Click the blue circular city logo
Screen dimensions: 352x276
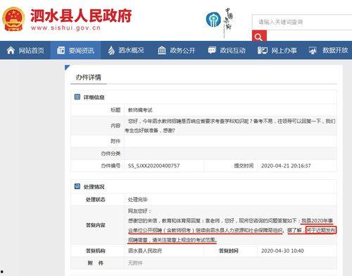click(x=213, y=20)
